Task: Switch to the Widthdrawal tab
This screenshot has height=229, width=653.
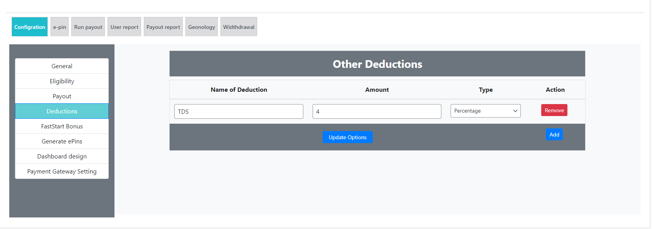Action: click(x=239, y=27)
